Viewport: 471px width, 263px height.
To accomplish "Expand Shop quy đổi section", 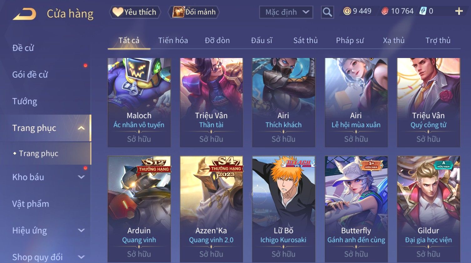I will point(81,257).
